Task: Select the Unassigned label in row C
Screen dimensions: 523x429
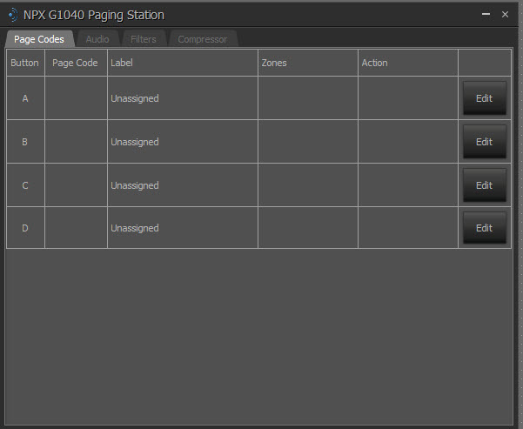Action: point(135,185)
